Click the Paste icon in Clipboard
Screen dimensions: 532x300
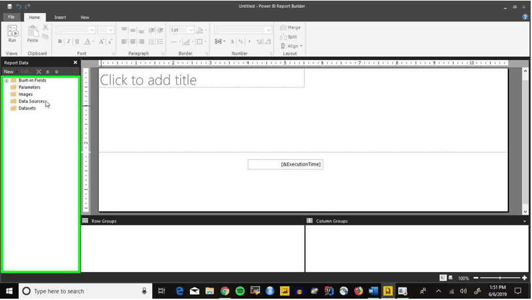tap(33, 33)
